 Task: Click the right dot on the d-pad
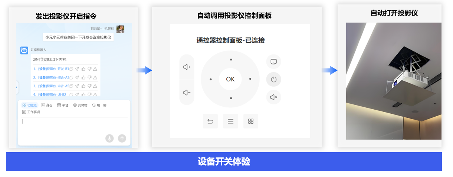[250, 79]
